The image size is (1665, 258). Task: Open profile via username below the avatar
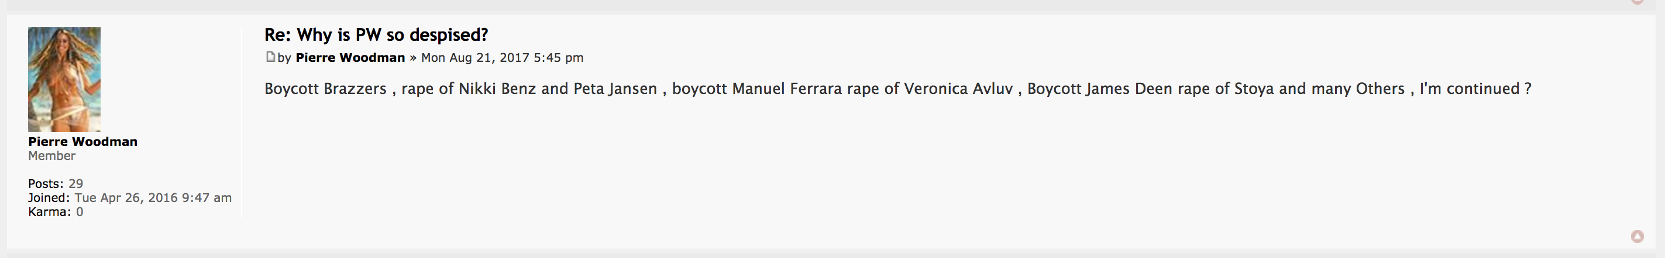(x=82, y=141)
